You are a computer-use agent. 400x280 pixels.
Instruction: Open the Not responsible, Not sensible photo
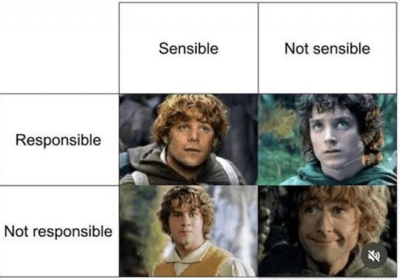tap(327, 231)
